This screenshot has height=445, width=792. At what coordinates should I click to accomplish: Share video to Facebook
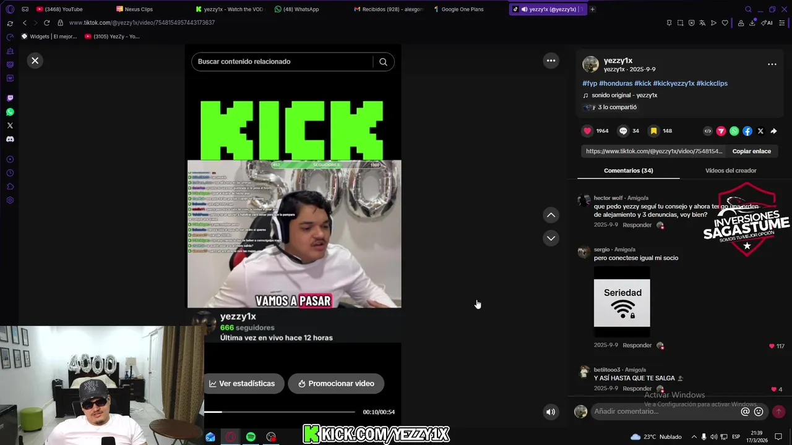click(747, 131)
